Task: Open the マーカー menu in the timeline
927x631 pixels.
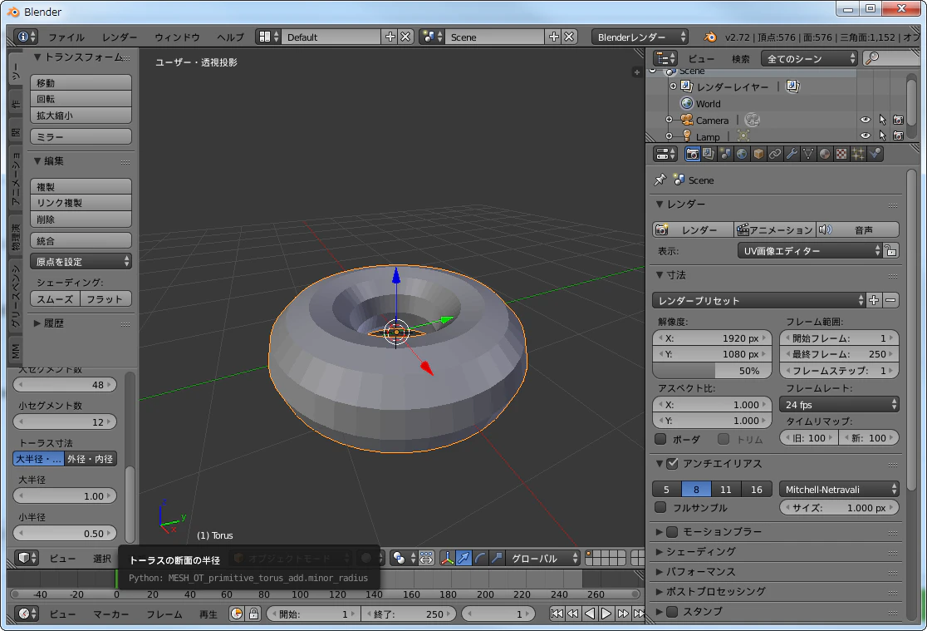Action: [x=111, y=614]
